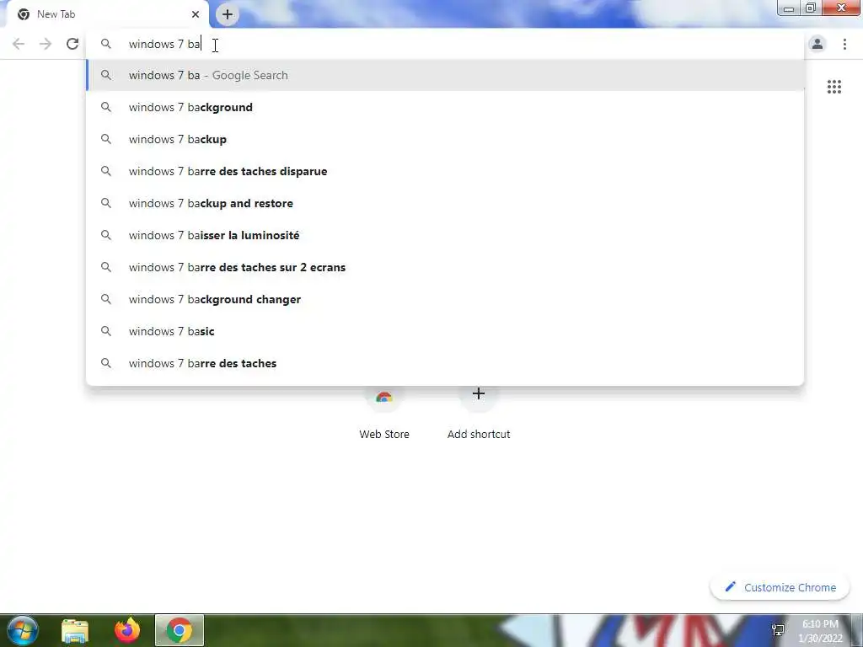Choose 'windows 7 ba - Google Search' suggestion
Screen dimensions: 863x647
(x=445, y=75)
